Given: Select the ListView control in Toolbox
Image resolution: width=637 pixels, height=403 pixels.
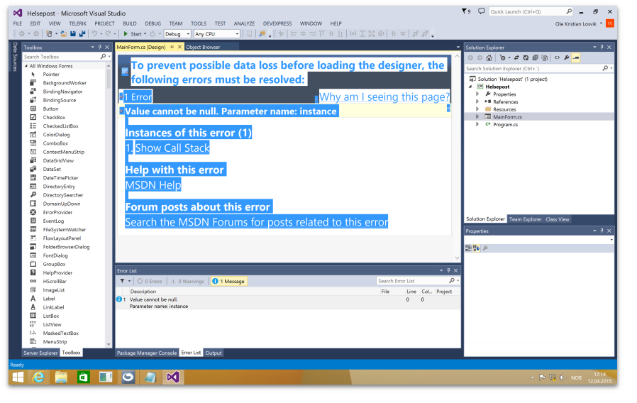Looking at the screenshot, I should point(52,324).
